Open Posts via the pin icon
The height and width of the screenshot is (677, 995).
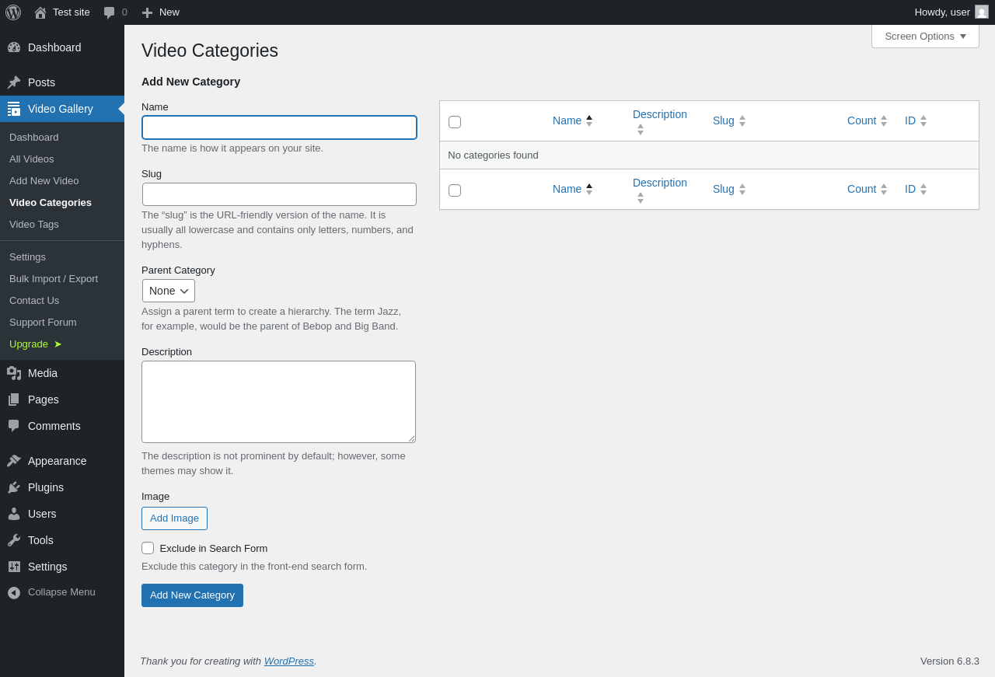coord(14,82)
